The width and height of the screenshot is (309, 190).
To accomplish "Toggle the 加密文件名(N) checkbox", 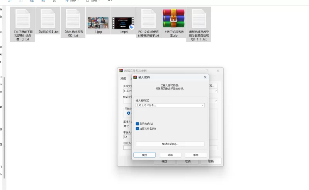I will point(138,129).
